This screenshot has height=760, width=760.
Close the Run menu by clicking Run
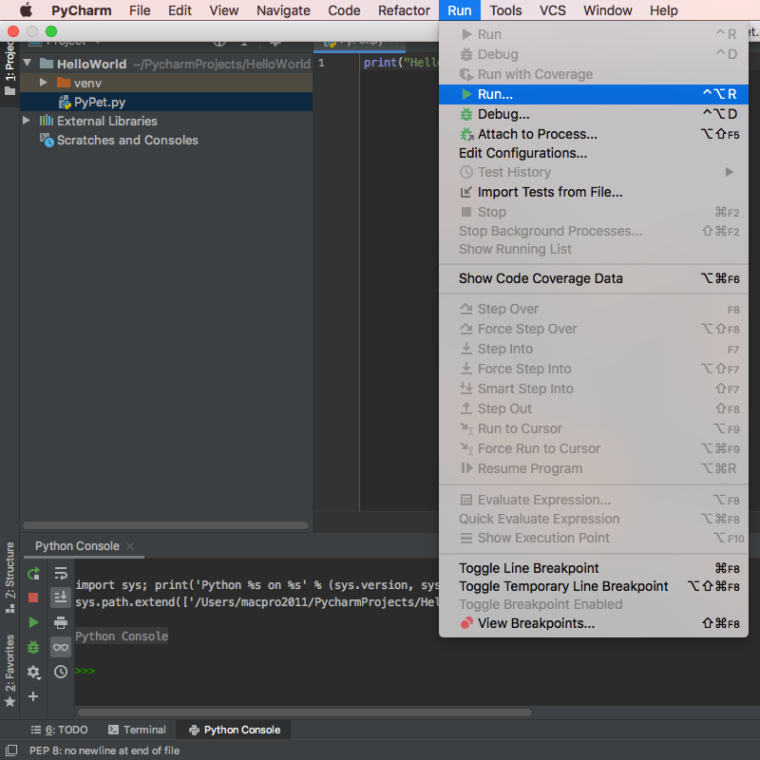460,10
